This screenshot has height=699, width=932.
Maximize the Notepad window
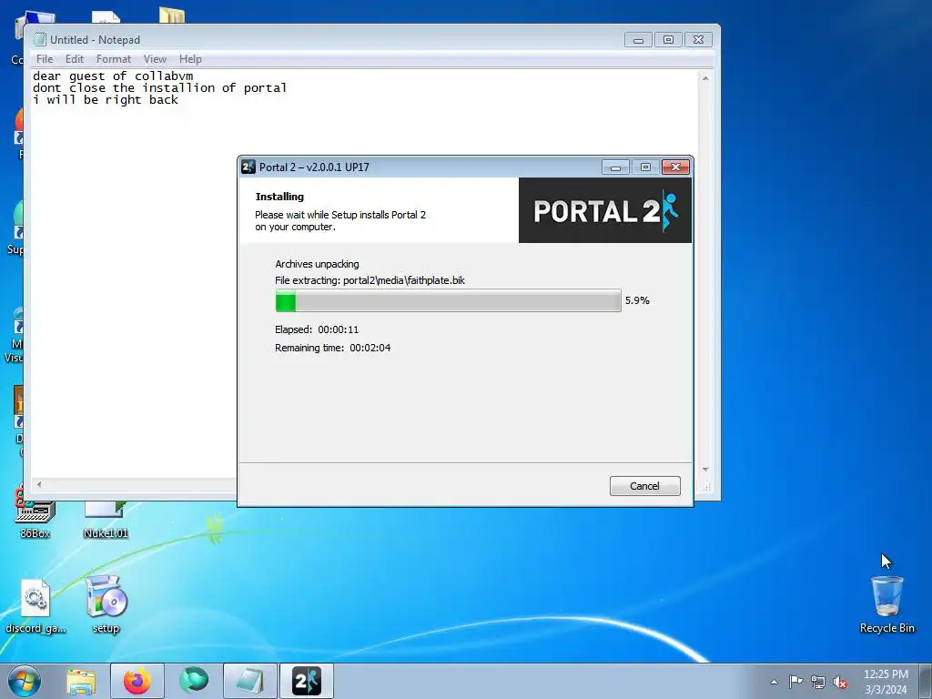668,40
